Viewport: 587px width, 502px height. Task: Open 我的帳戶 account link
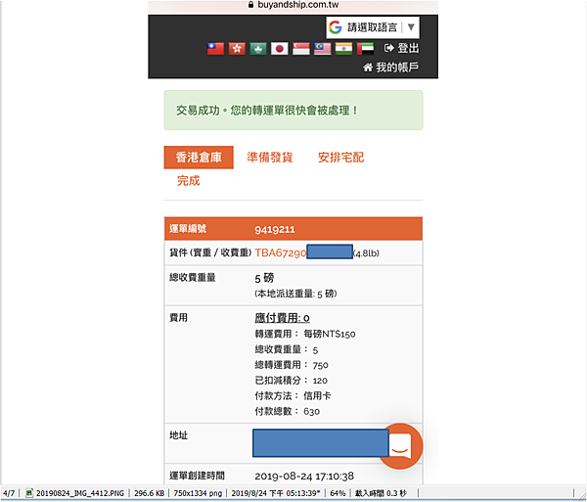pos(390,68)
